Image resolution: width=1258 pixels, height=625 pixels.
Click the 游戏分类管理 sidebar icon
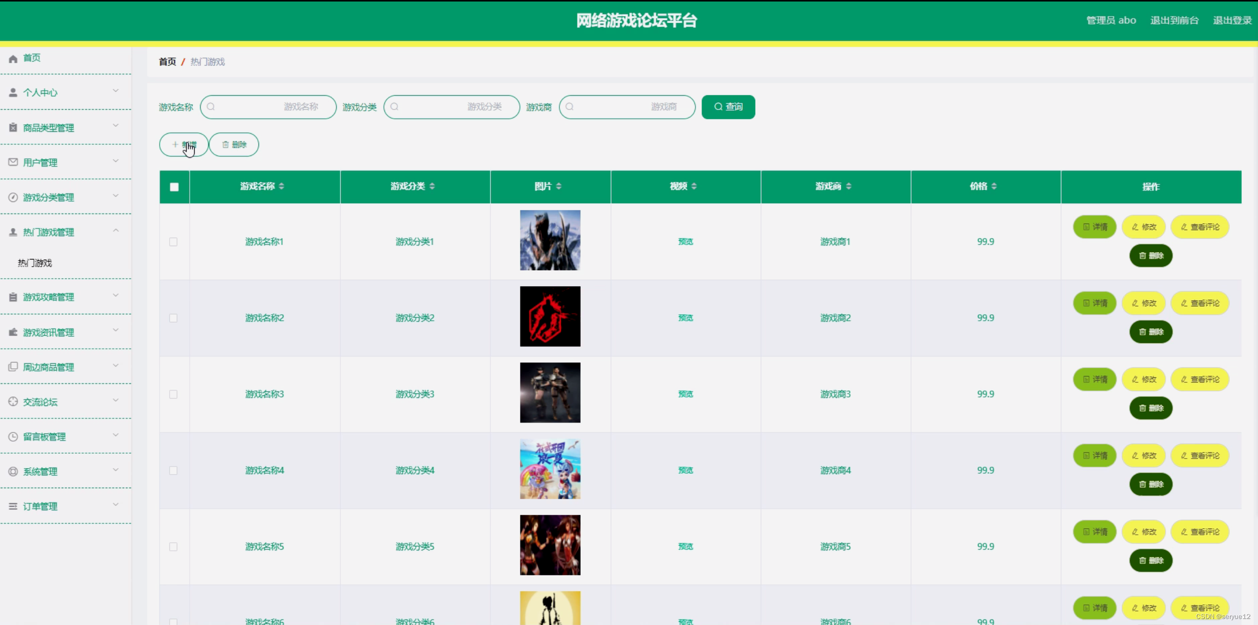tap(13, 197)
